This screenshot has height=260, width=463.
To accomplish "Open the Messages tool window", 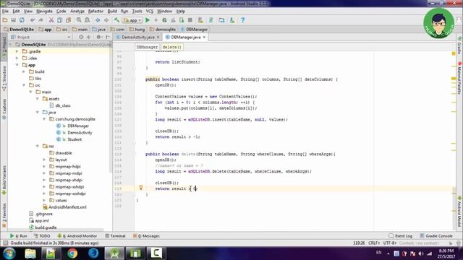I will click(x=146, y=236).
